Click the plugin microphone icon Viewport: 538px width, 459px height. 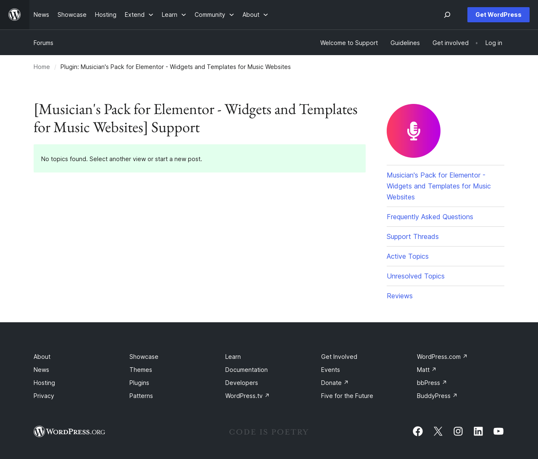pyautogui.click(x=414, y=131)
